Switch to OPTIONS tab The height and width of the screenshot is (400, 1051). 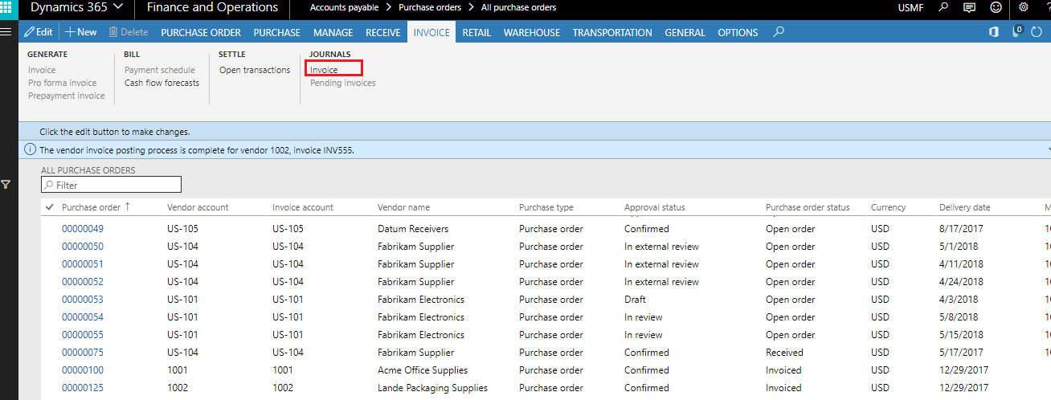click(x=738, y=32)
